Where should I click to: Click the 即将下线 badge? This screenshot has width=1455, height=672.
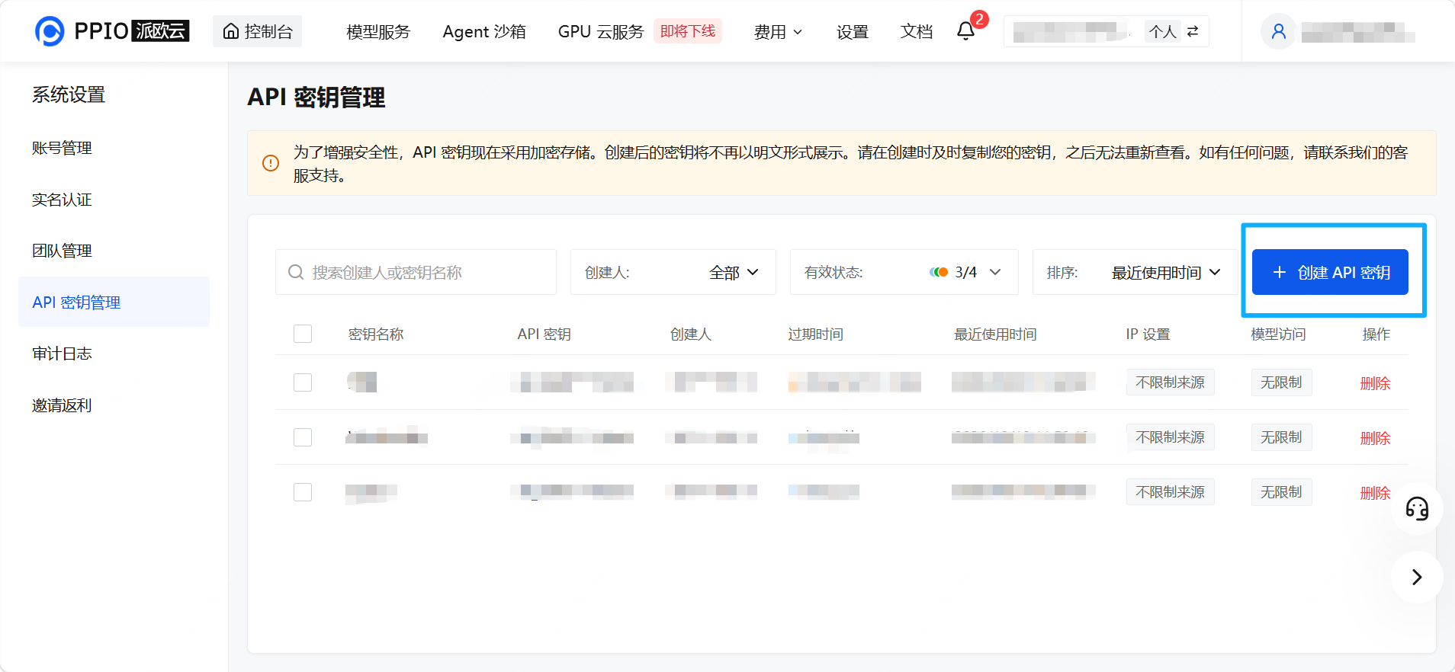tap(688, 31)
